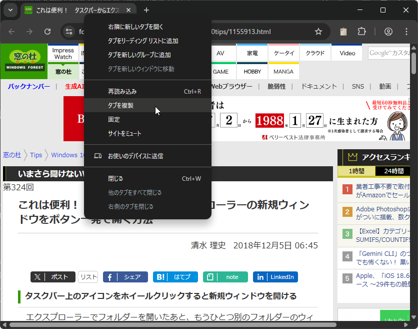Screen dimensions: 418x329
Task: Click the device icon beside お使いのデバイスに送信
Action: (x=98, y=156)
